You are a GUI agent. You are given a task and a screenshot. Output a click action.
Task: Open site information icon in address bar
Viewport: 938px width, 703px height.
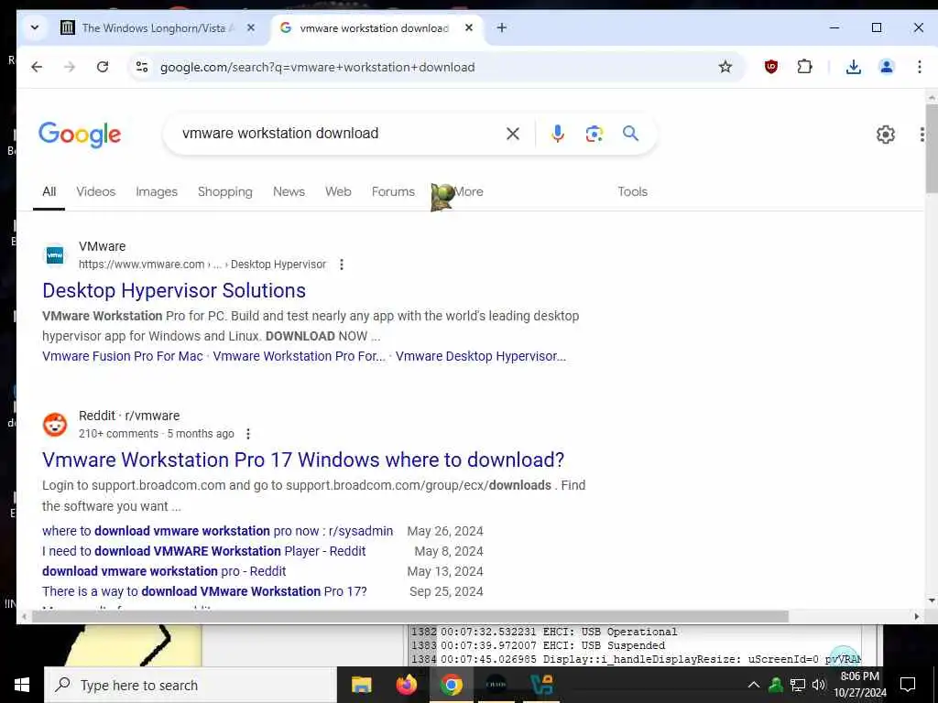point(142,67)
